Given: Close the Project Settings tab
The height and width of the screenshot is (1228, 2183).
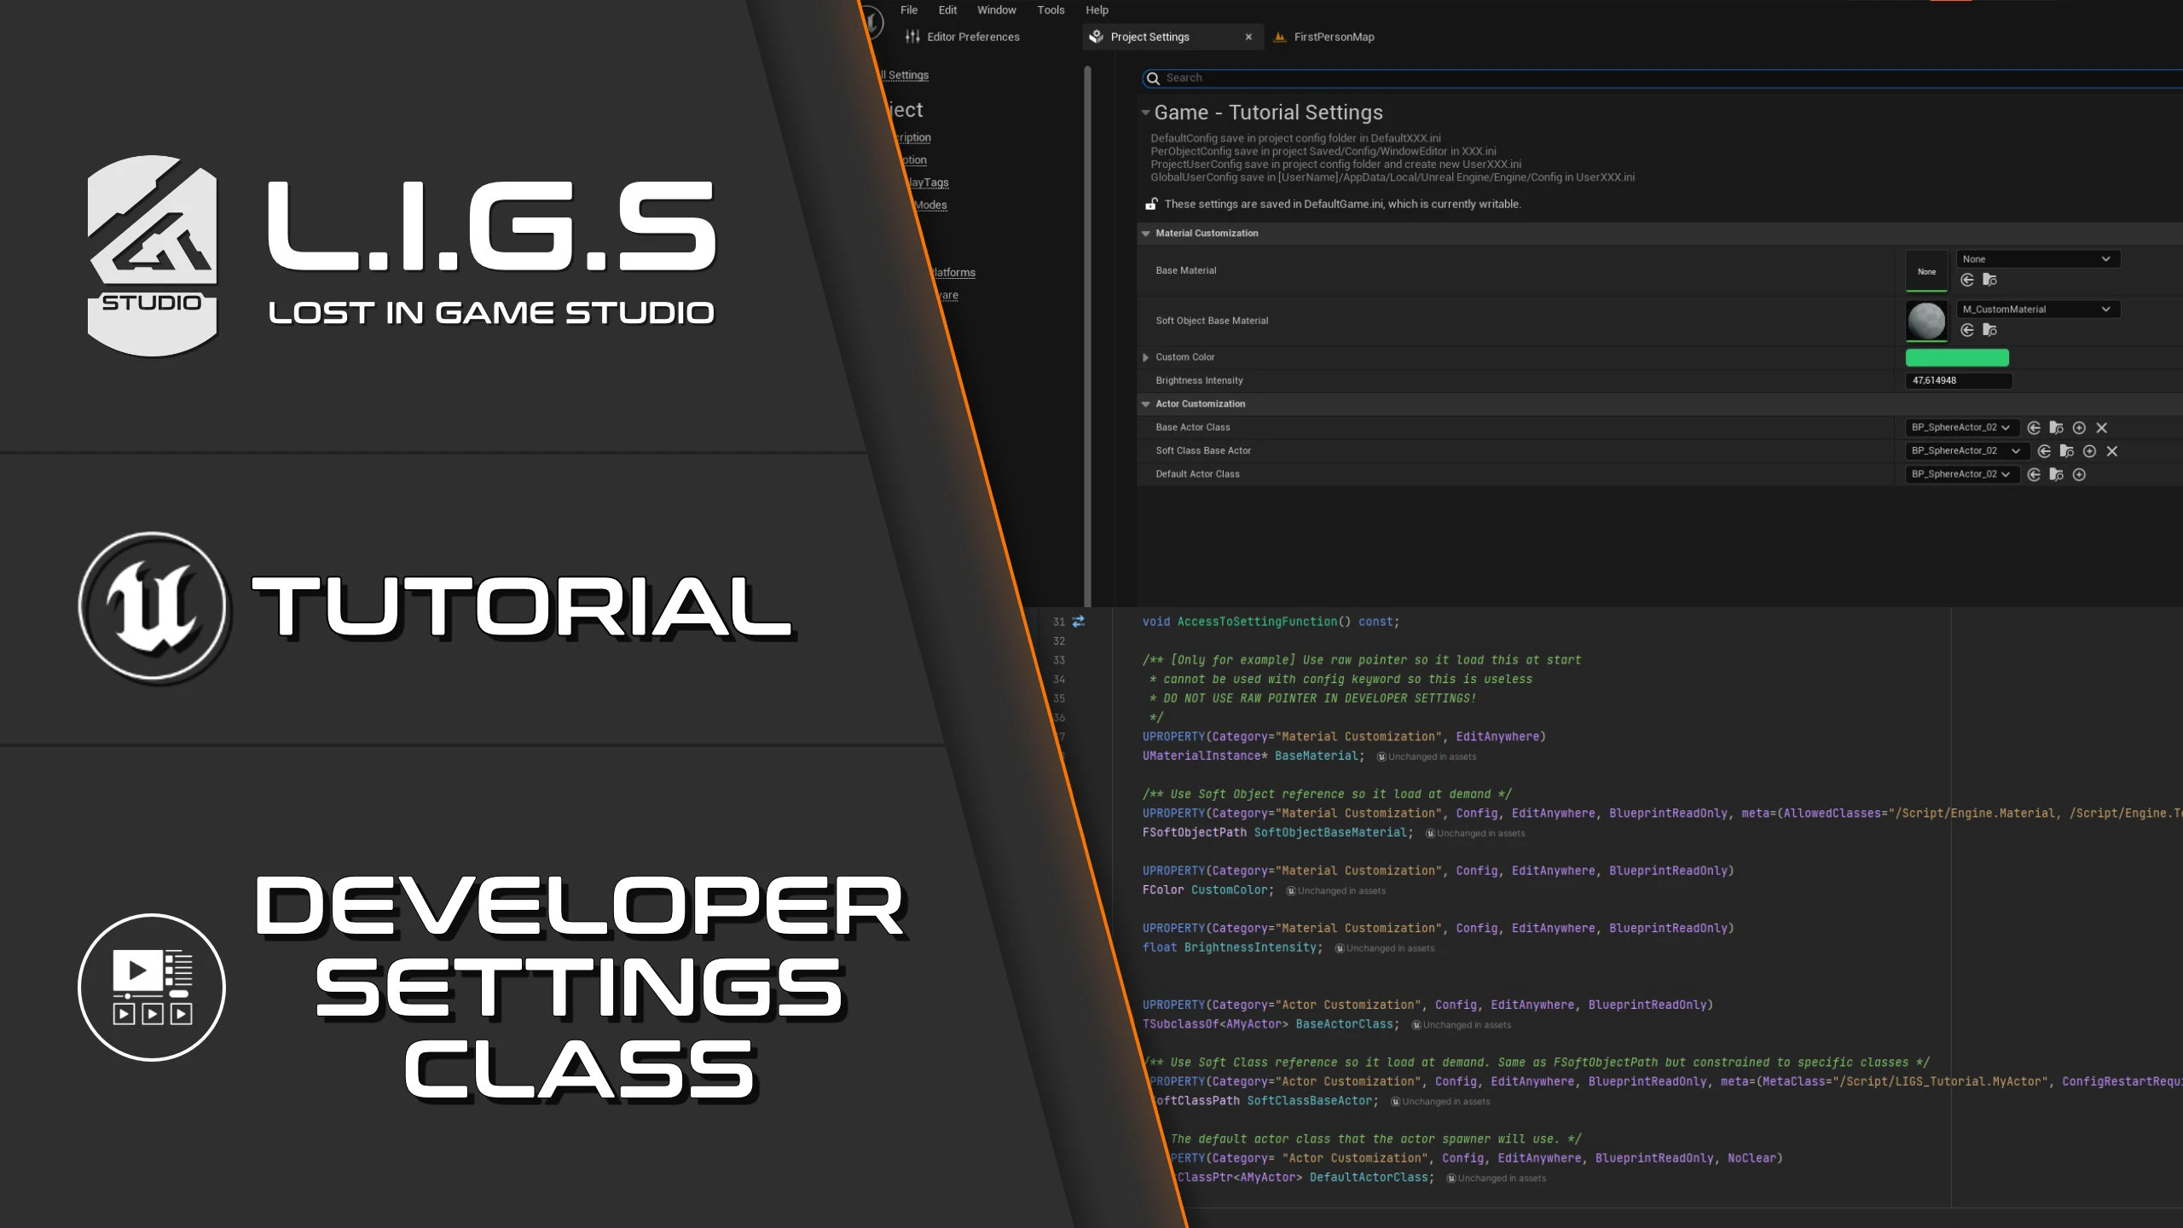Looking at the screenshot, I should click(1248, 37).
